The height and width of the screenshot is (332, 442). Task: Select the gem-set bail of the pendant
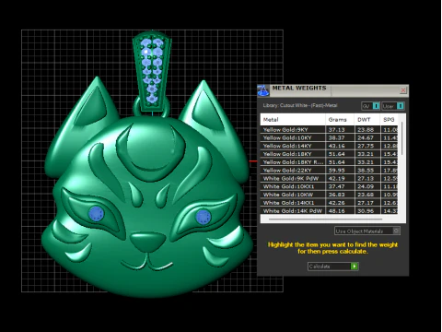coord(152,70)
